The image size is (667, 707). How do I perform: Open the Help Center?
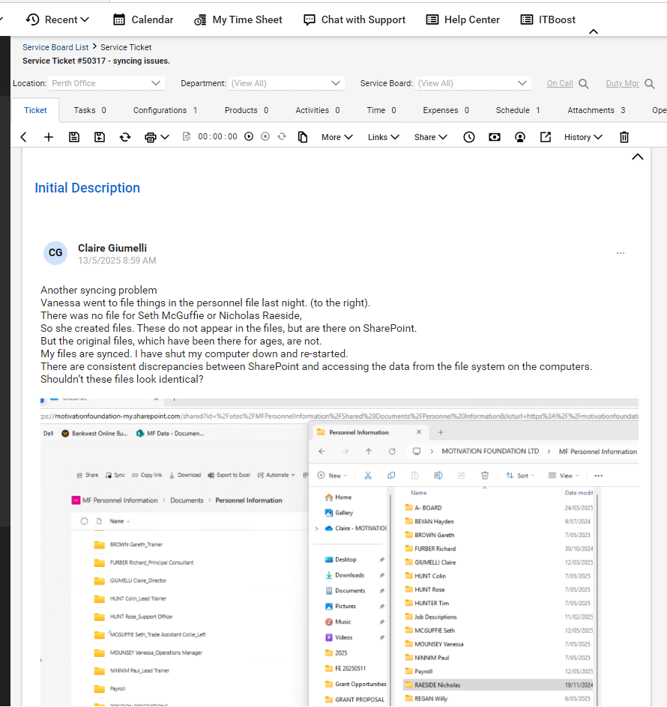pos(463,19)
